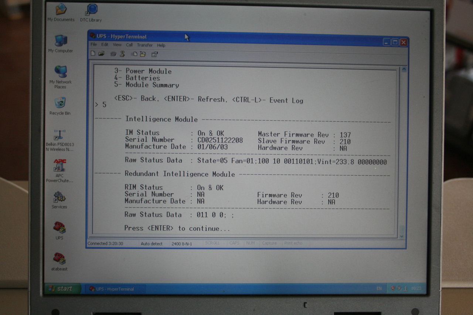Click the '3- Power Module' menu line
The height and width of the screenshot is (315, 473).
143,71
